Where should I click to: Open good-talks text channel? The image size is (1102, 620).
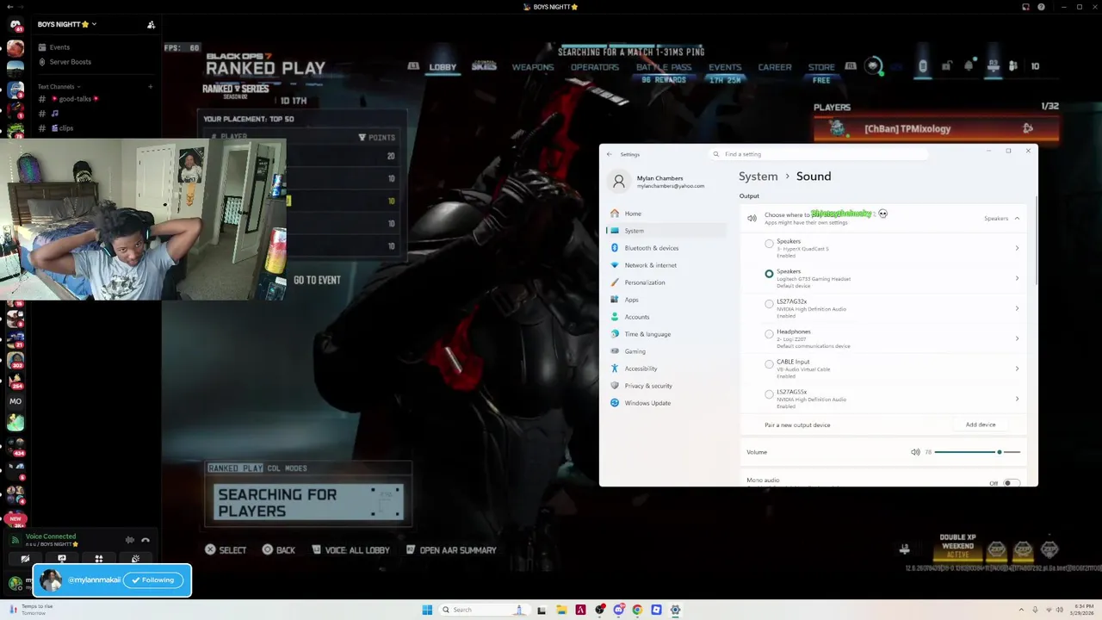click(75, 99)
